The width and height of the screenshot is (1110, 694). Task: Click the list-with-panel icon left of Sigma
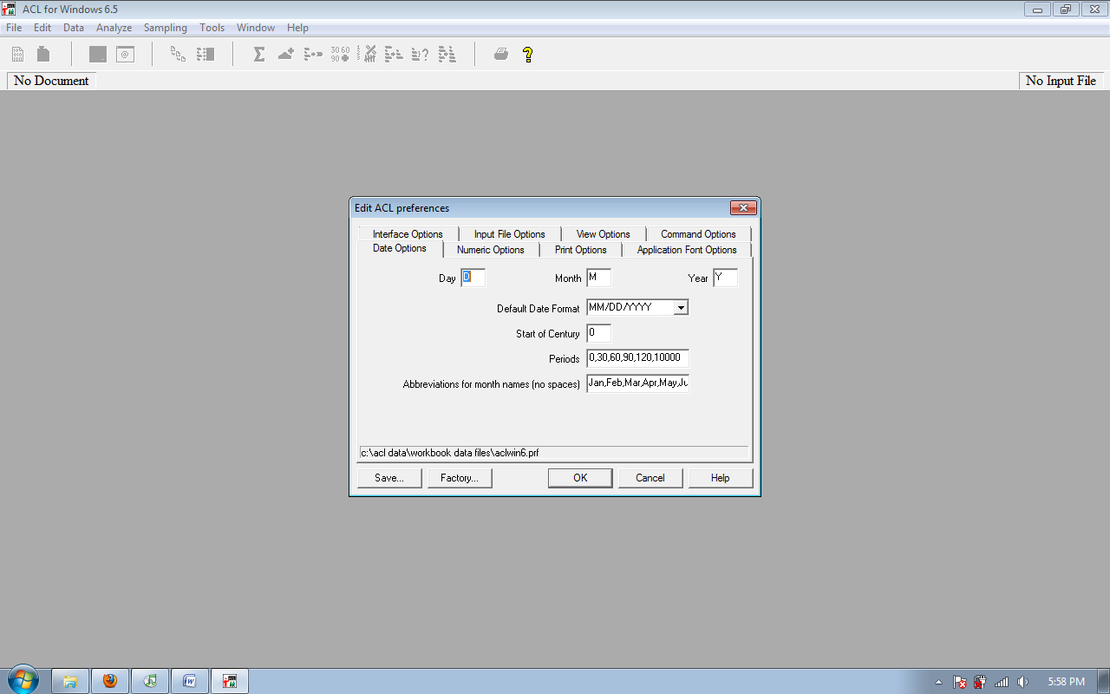coord(206,54)
